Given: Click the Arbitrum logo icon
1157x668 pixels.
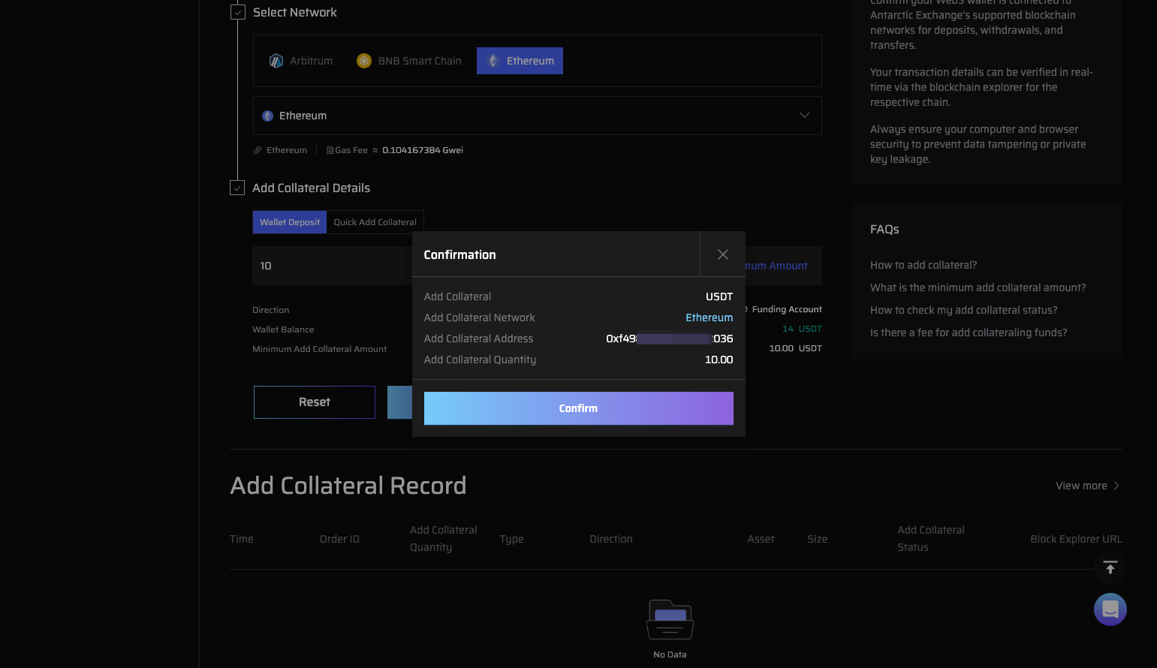Looking at the screenshot, I should coord(276,61).
